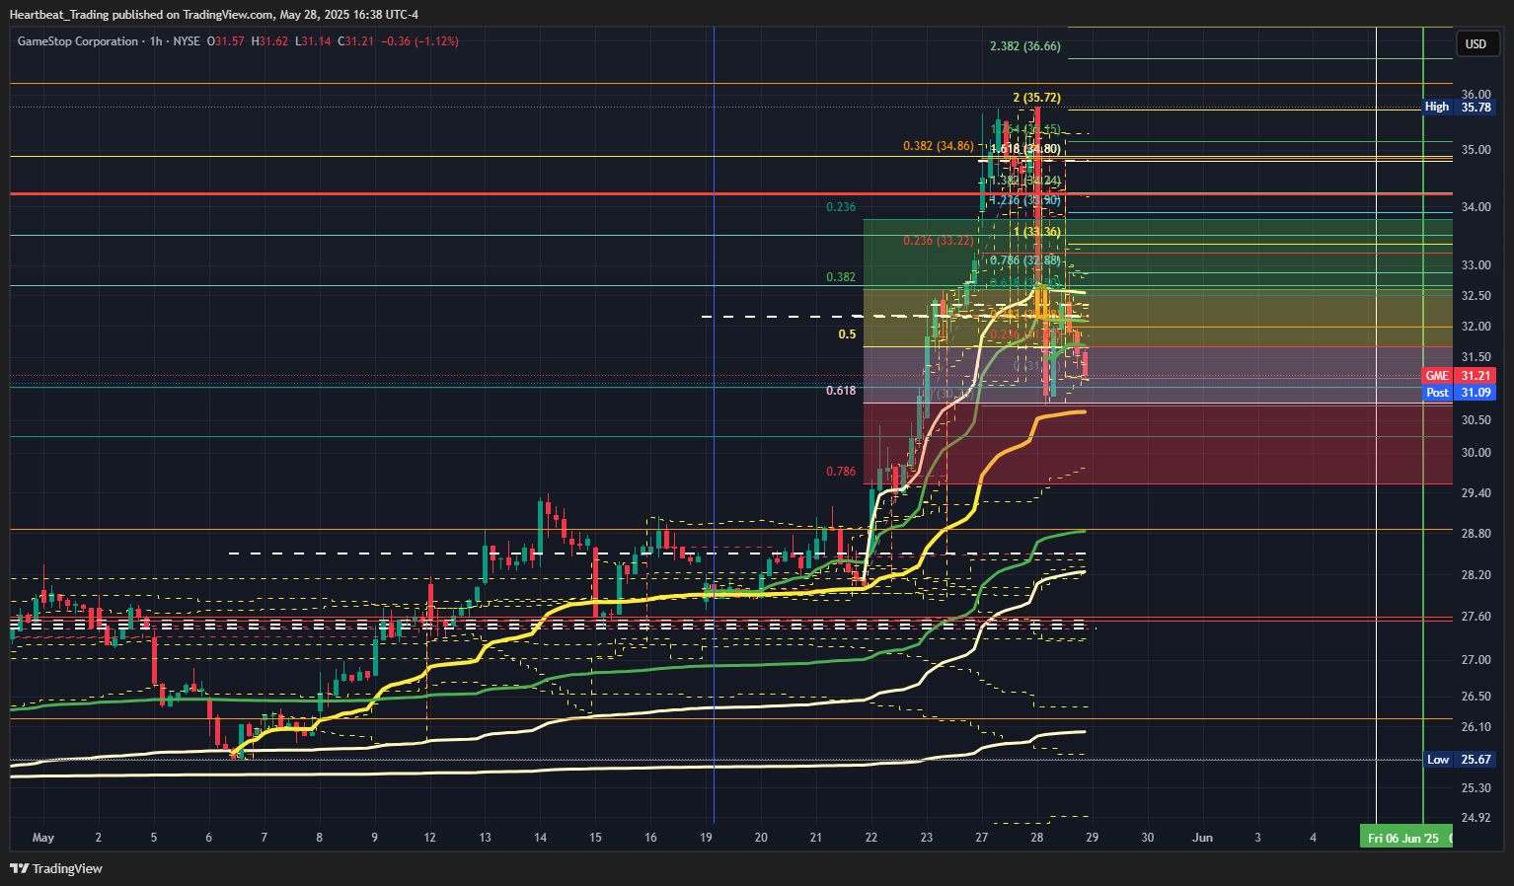Click 27.00 on the price axis
Image resolution: width=1514 pixels, height=886 pixels.
pyautogui.click(x=1476, y=660)
